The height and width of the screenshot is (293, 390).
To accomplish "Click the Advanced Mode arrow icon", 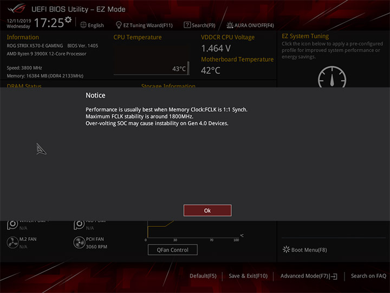I will coord(334,276).
